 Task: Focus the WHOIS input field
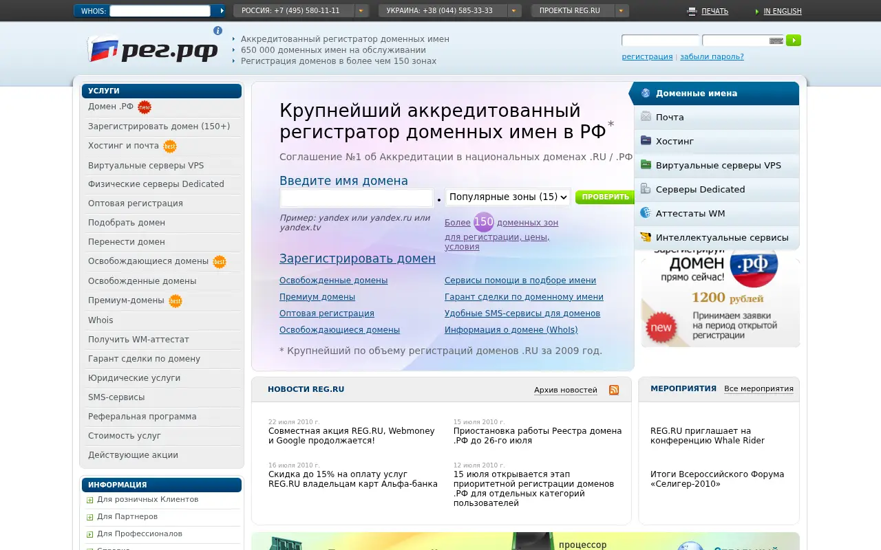[x=160, y=11]
